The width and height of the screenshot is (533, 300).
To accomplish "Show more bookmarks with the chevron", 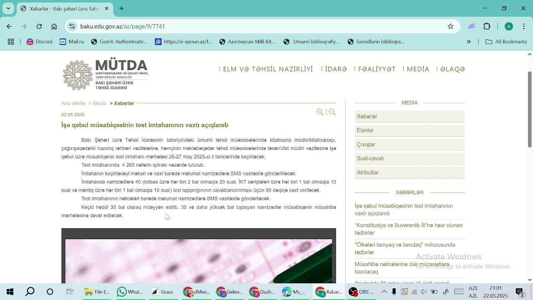I will pyautogui.click(x=469, y=42).
